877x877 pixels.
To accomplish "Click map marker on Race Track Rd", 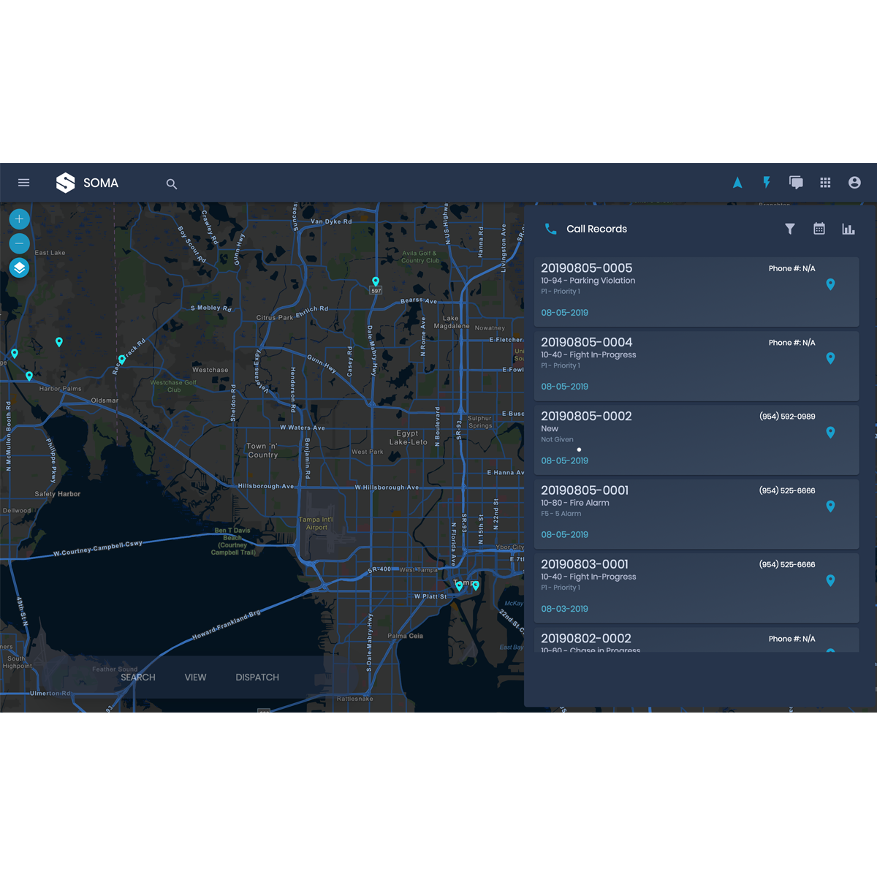I will [122, 360].
